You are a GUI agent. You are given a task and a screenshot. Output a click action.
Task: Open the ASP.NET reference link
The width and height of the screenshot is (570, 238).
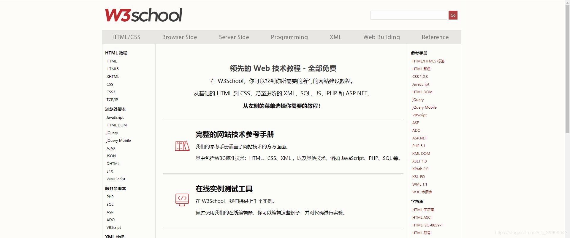tap(419, 138)
